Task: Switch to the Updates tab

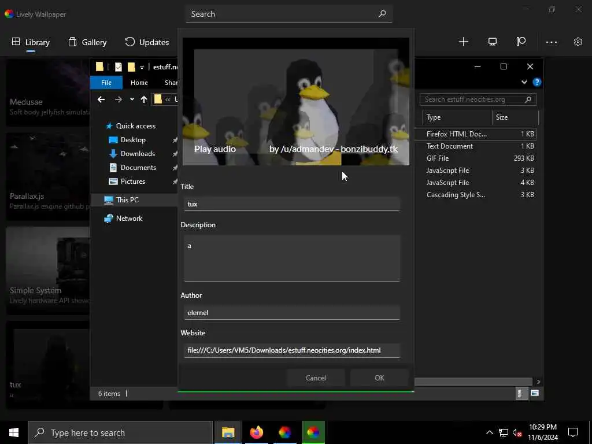Action: point(147,42)
